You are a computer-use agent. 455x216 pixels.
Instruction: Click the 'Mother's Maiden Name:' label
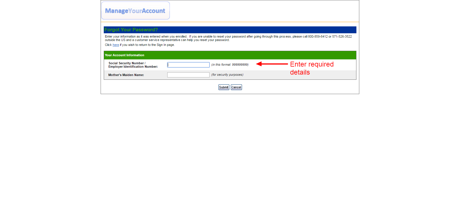(126, 75)
